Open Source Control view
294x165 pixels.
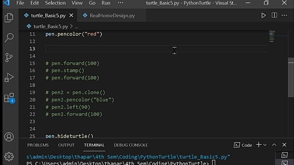tap(9, 57)
